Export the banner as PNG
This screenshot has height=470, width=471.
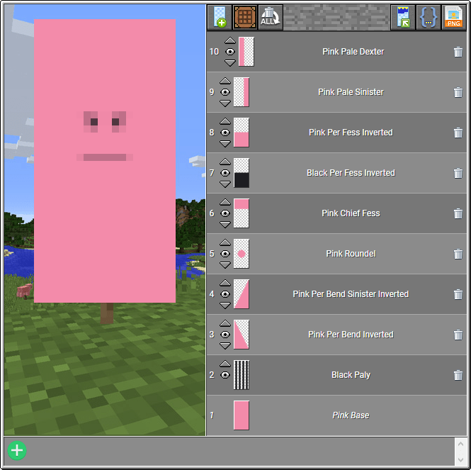(x=453, y=17)
